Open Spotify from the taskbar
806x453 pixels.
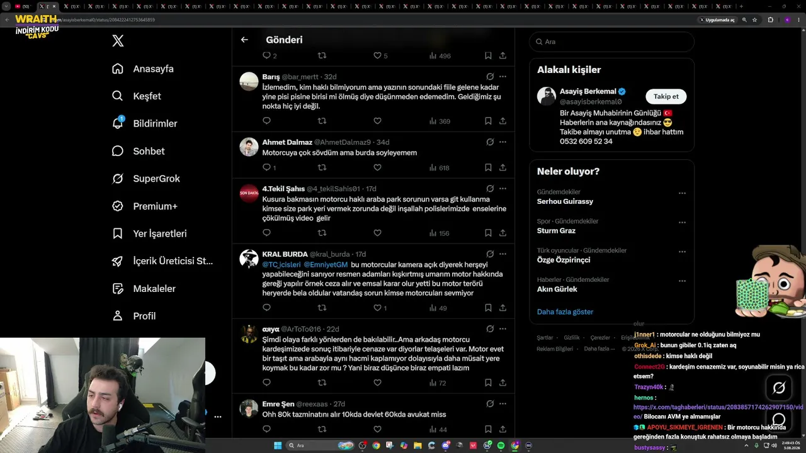click(x=501, y=445)
